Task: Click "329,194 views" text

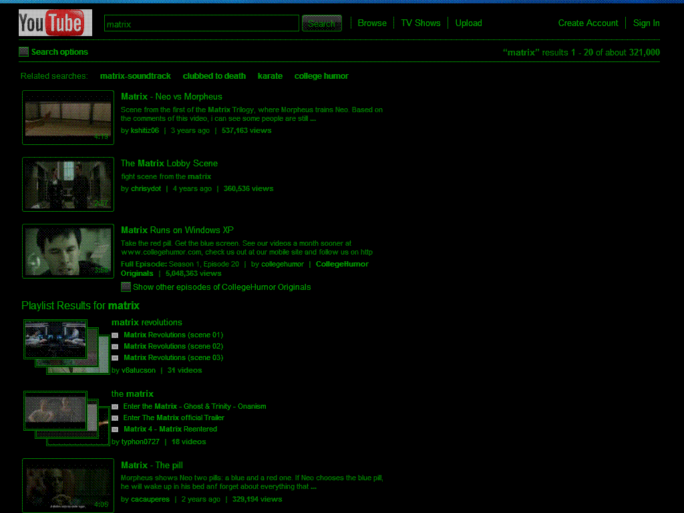Action: [x=257, y=499]
